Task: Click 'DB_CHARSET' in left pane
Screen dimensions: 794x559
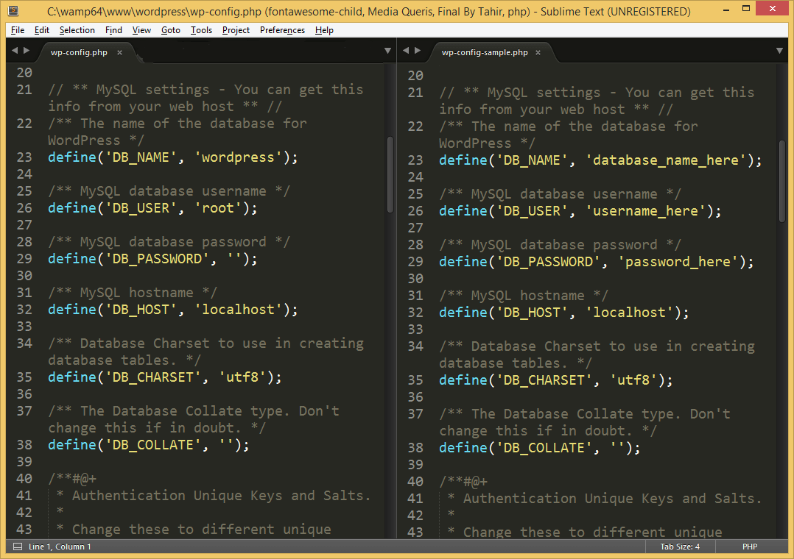Action: click(x=153, y=377)
